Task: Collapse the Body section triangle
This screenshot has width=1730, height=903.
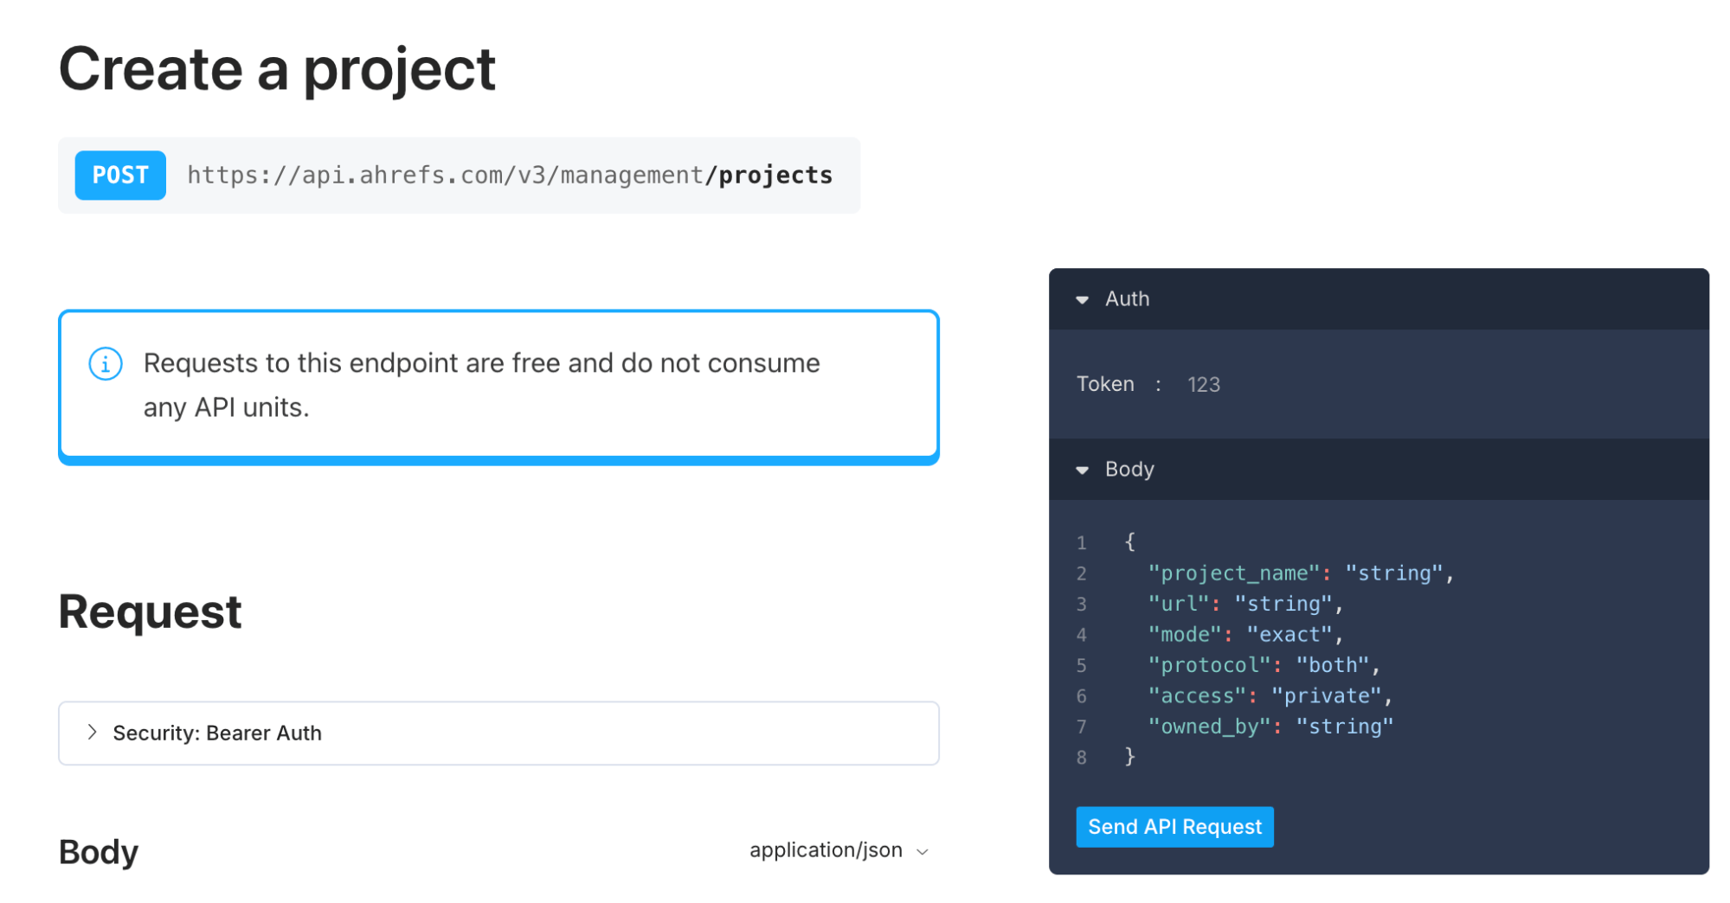Action: tap(1082, 470)
